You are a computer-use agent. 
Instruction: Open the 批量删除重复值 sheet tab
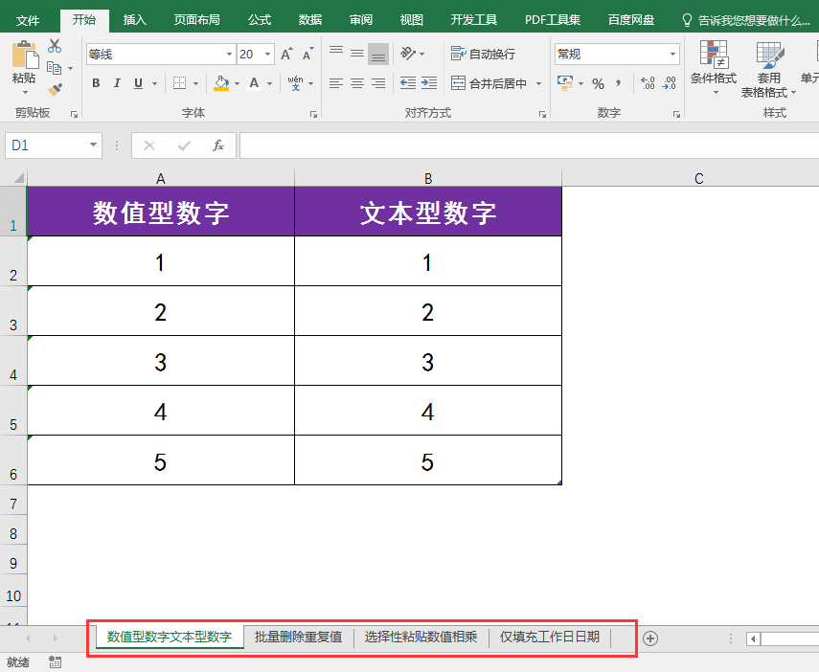[x=298, y=637]
